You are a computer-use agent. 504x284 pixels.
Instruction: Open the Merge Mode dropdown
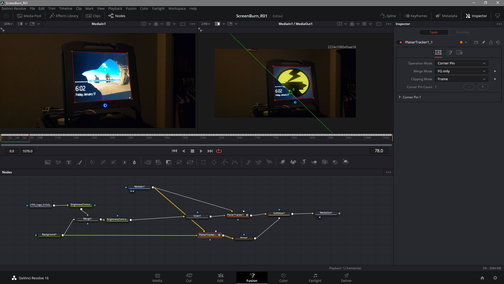(x=461, y=71)
